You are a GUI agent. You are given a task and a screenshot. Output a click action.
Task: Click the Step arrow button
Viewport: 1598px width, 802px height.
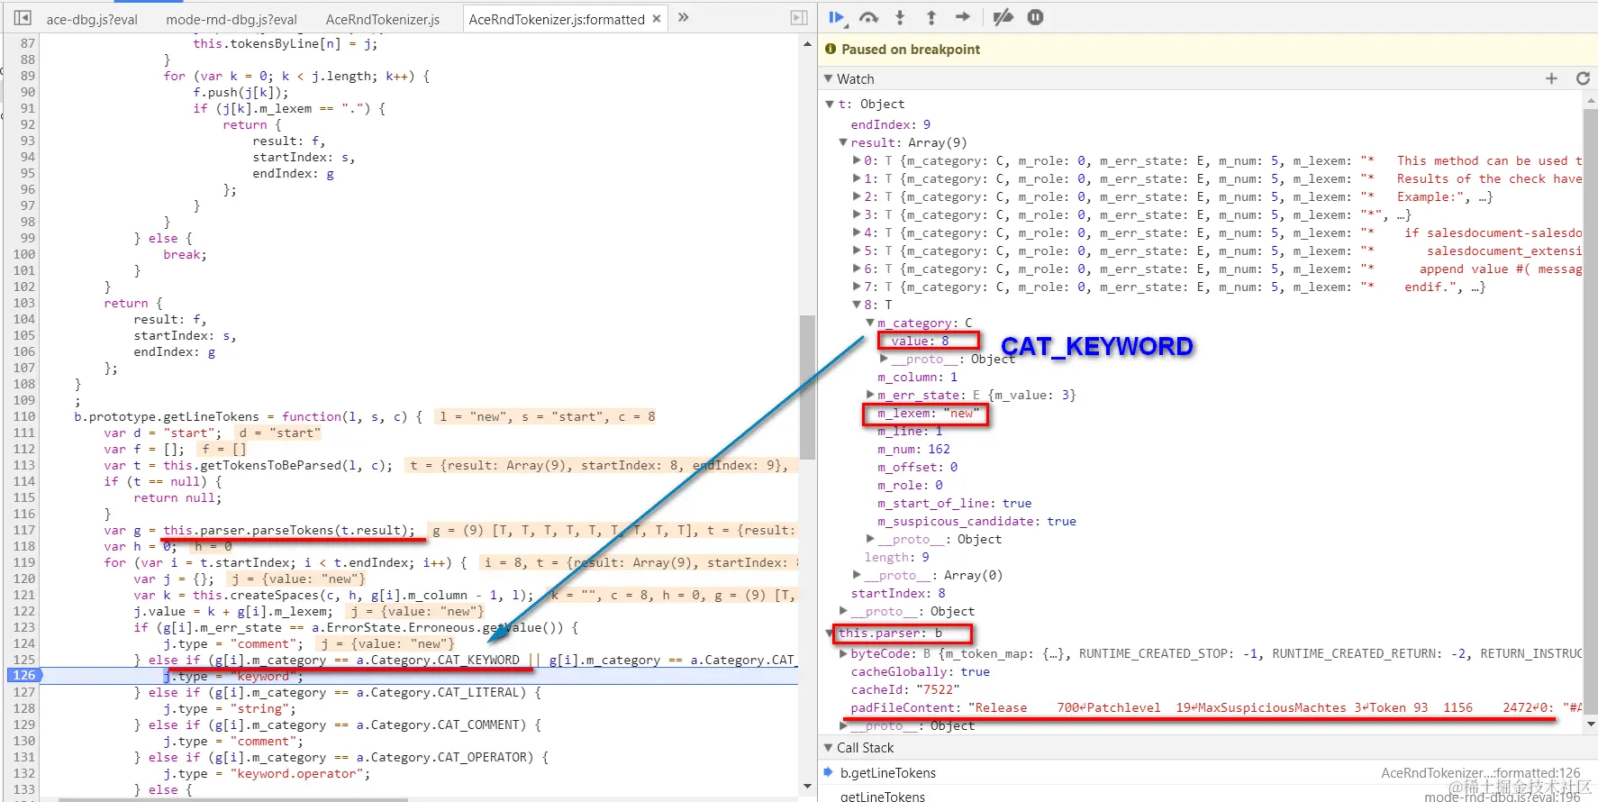point(963,17)
